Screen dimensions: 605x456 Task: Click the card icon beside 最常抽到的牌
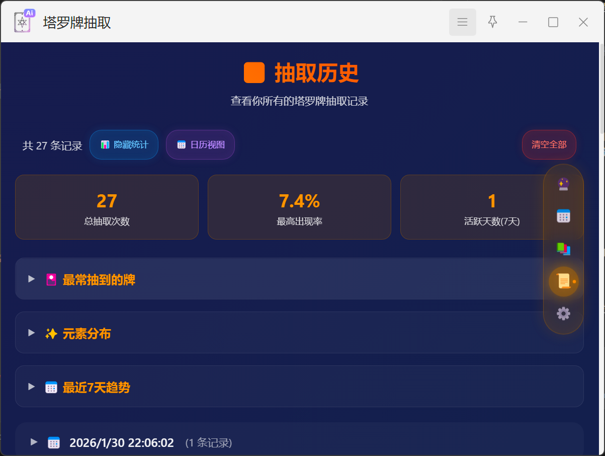point(51,279)
